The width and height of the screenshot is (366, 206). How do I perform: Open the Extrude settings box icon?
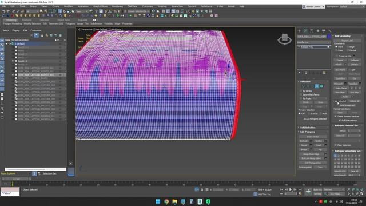point(311,141)
